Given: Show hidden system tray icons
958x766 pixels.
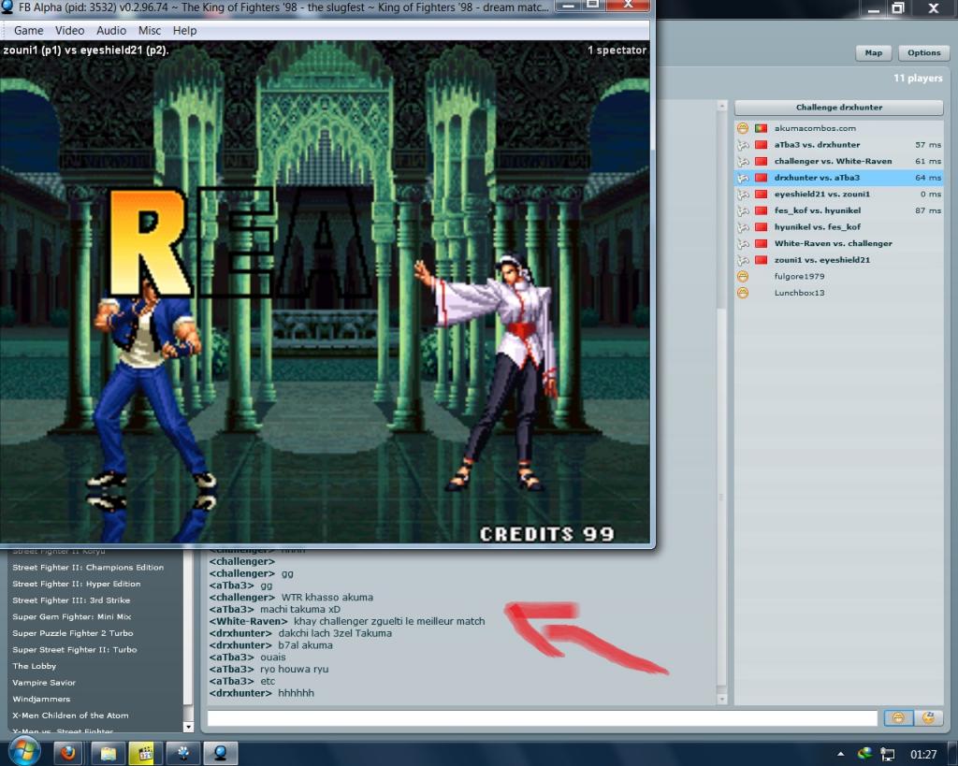Looking at the screenshot, I should point(841,755).
